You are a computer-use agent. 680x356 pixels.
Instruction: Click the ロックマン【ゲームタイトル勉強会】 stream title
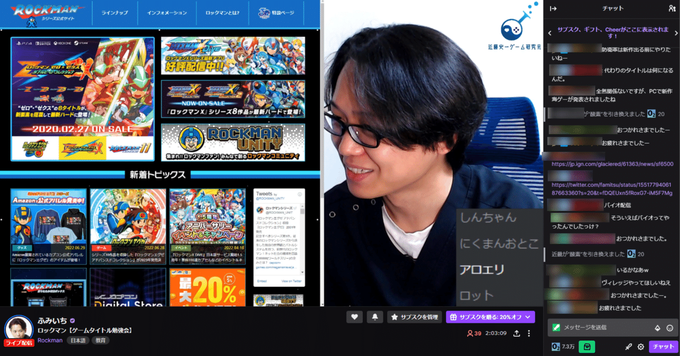[84, 330]
